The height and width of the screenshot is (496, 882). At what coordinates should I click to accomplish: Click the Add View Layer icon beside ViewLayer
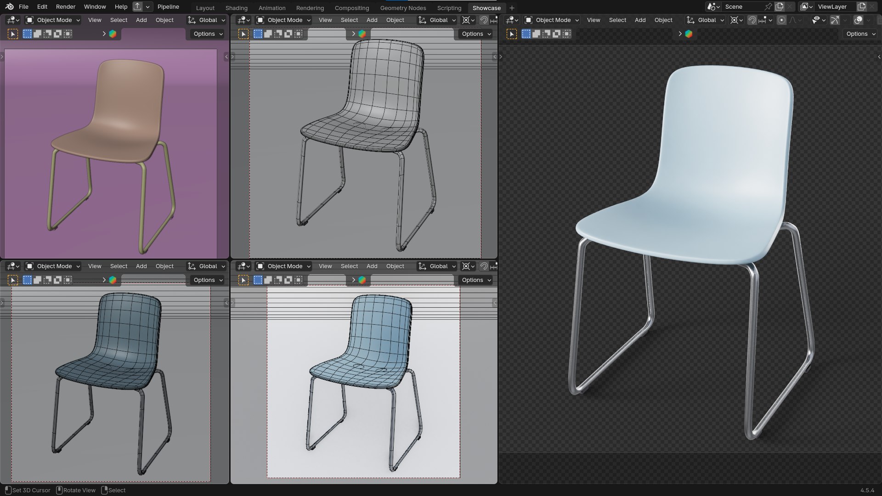pos(862,6)
